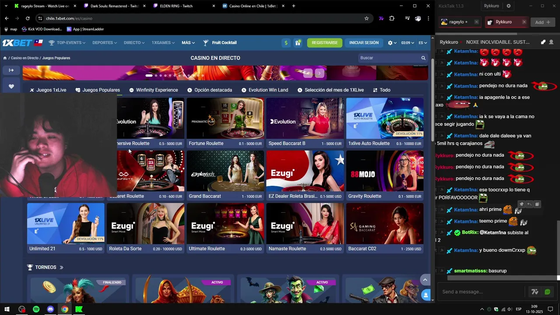
Task: Pin the hovered chat message
Action: [521, 204]
